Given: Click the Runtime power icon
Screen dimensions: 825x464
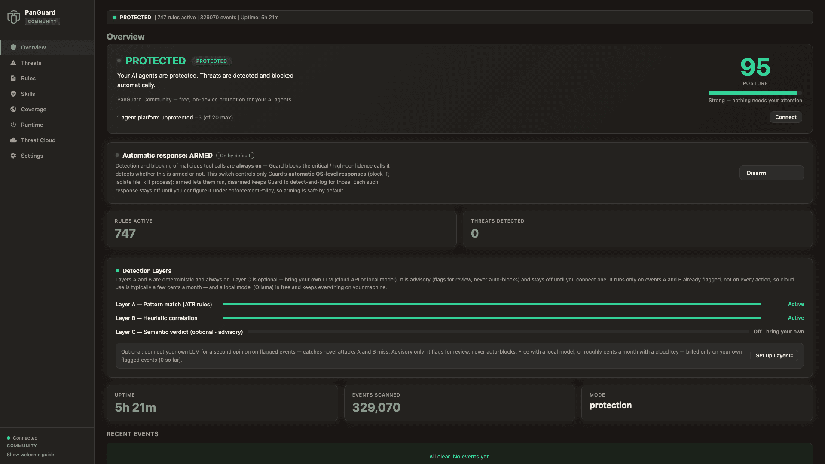Looking at the screenshot, I should click(13, 125).
